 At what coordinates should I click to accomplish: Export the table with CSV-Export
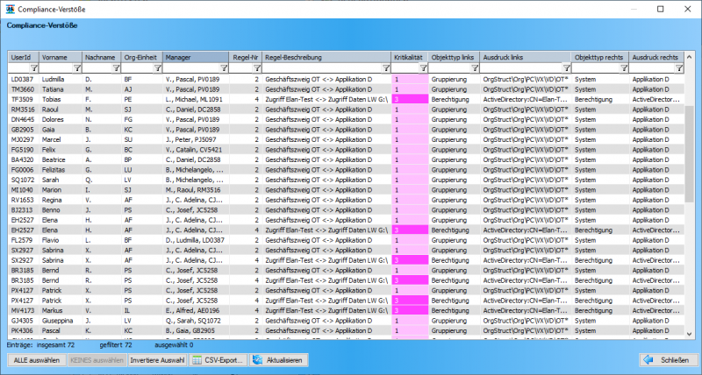(218, 360)
